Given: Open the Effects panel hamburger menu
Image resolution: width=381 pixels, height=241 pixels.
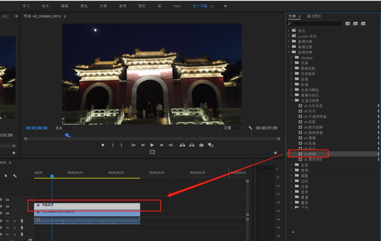Looking at the screenshot, I should (299, 16).
